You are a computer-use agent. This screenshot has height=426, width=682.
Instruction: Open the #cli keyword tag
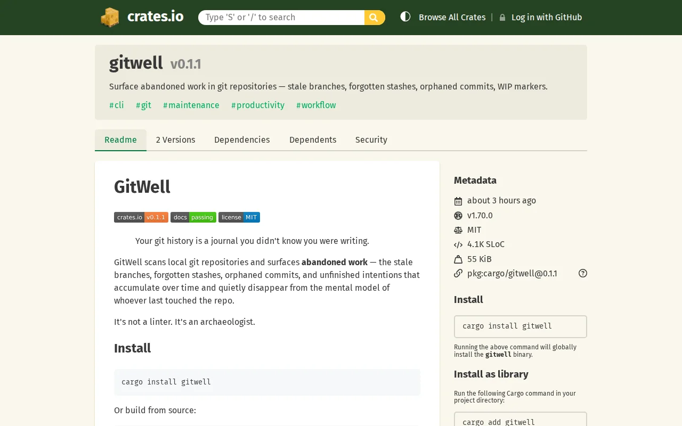[117, 105]
